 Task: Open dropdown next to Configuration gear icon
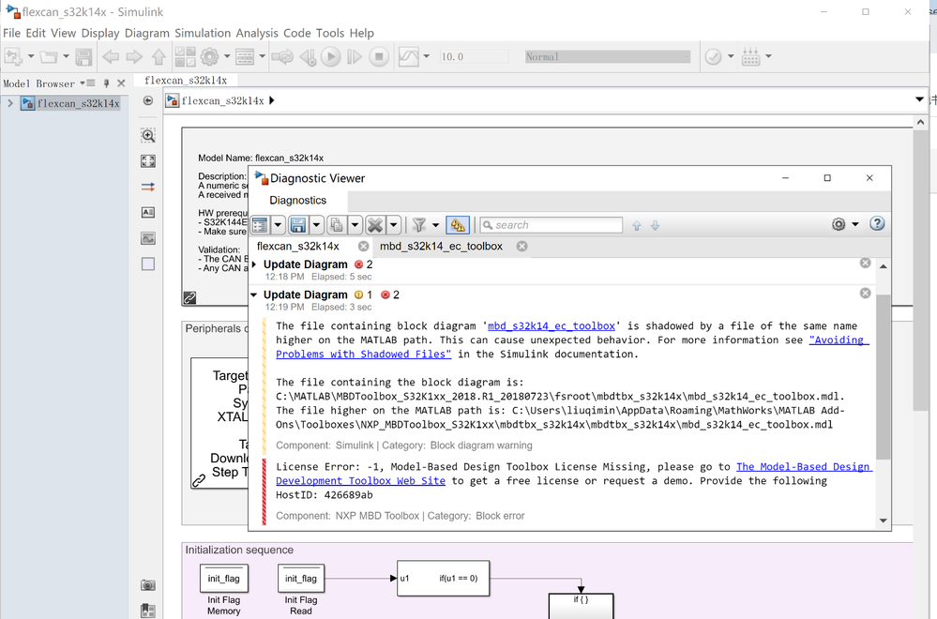coord(226,57)
